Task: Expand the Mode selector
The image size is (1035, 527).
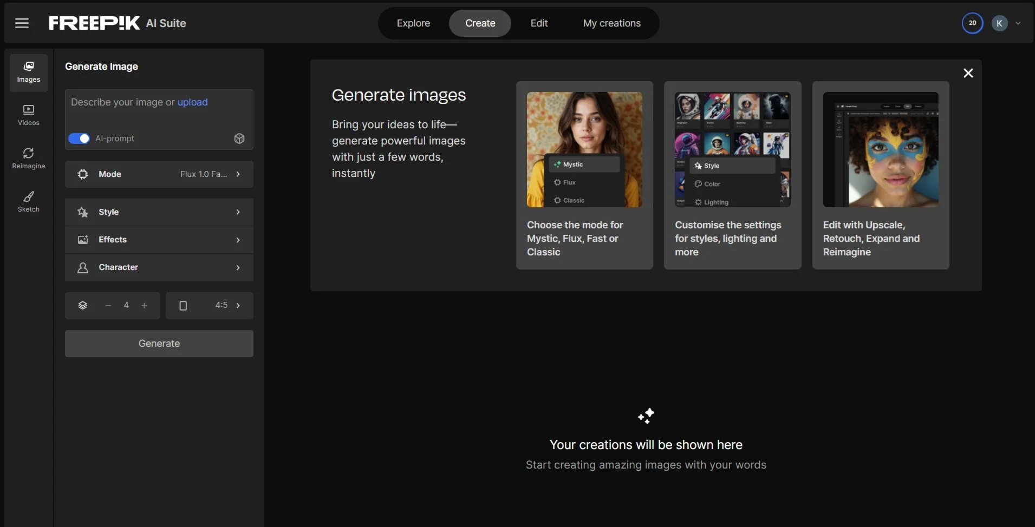Action: (x=159, y=174)
